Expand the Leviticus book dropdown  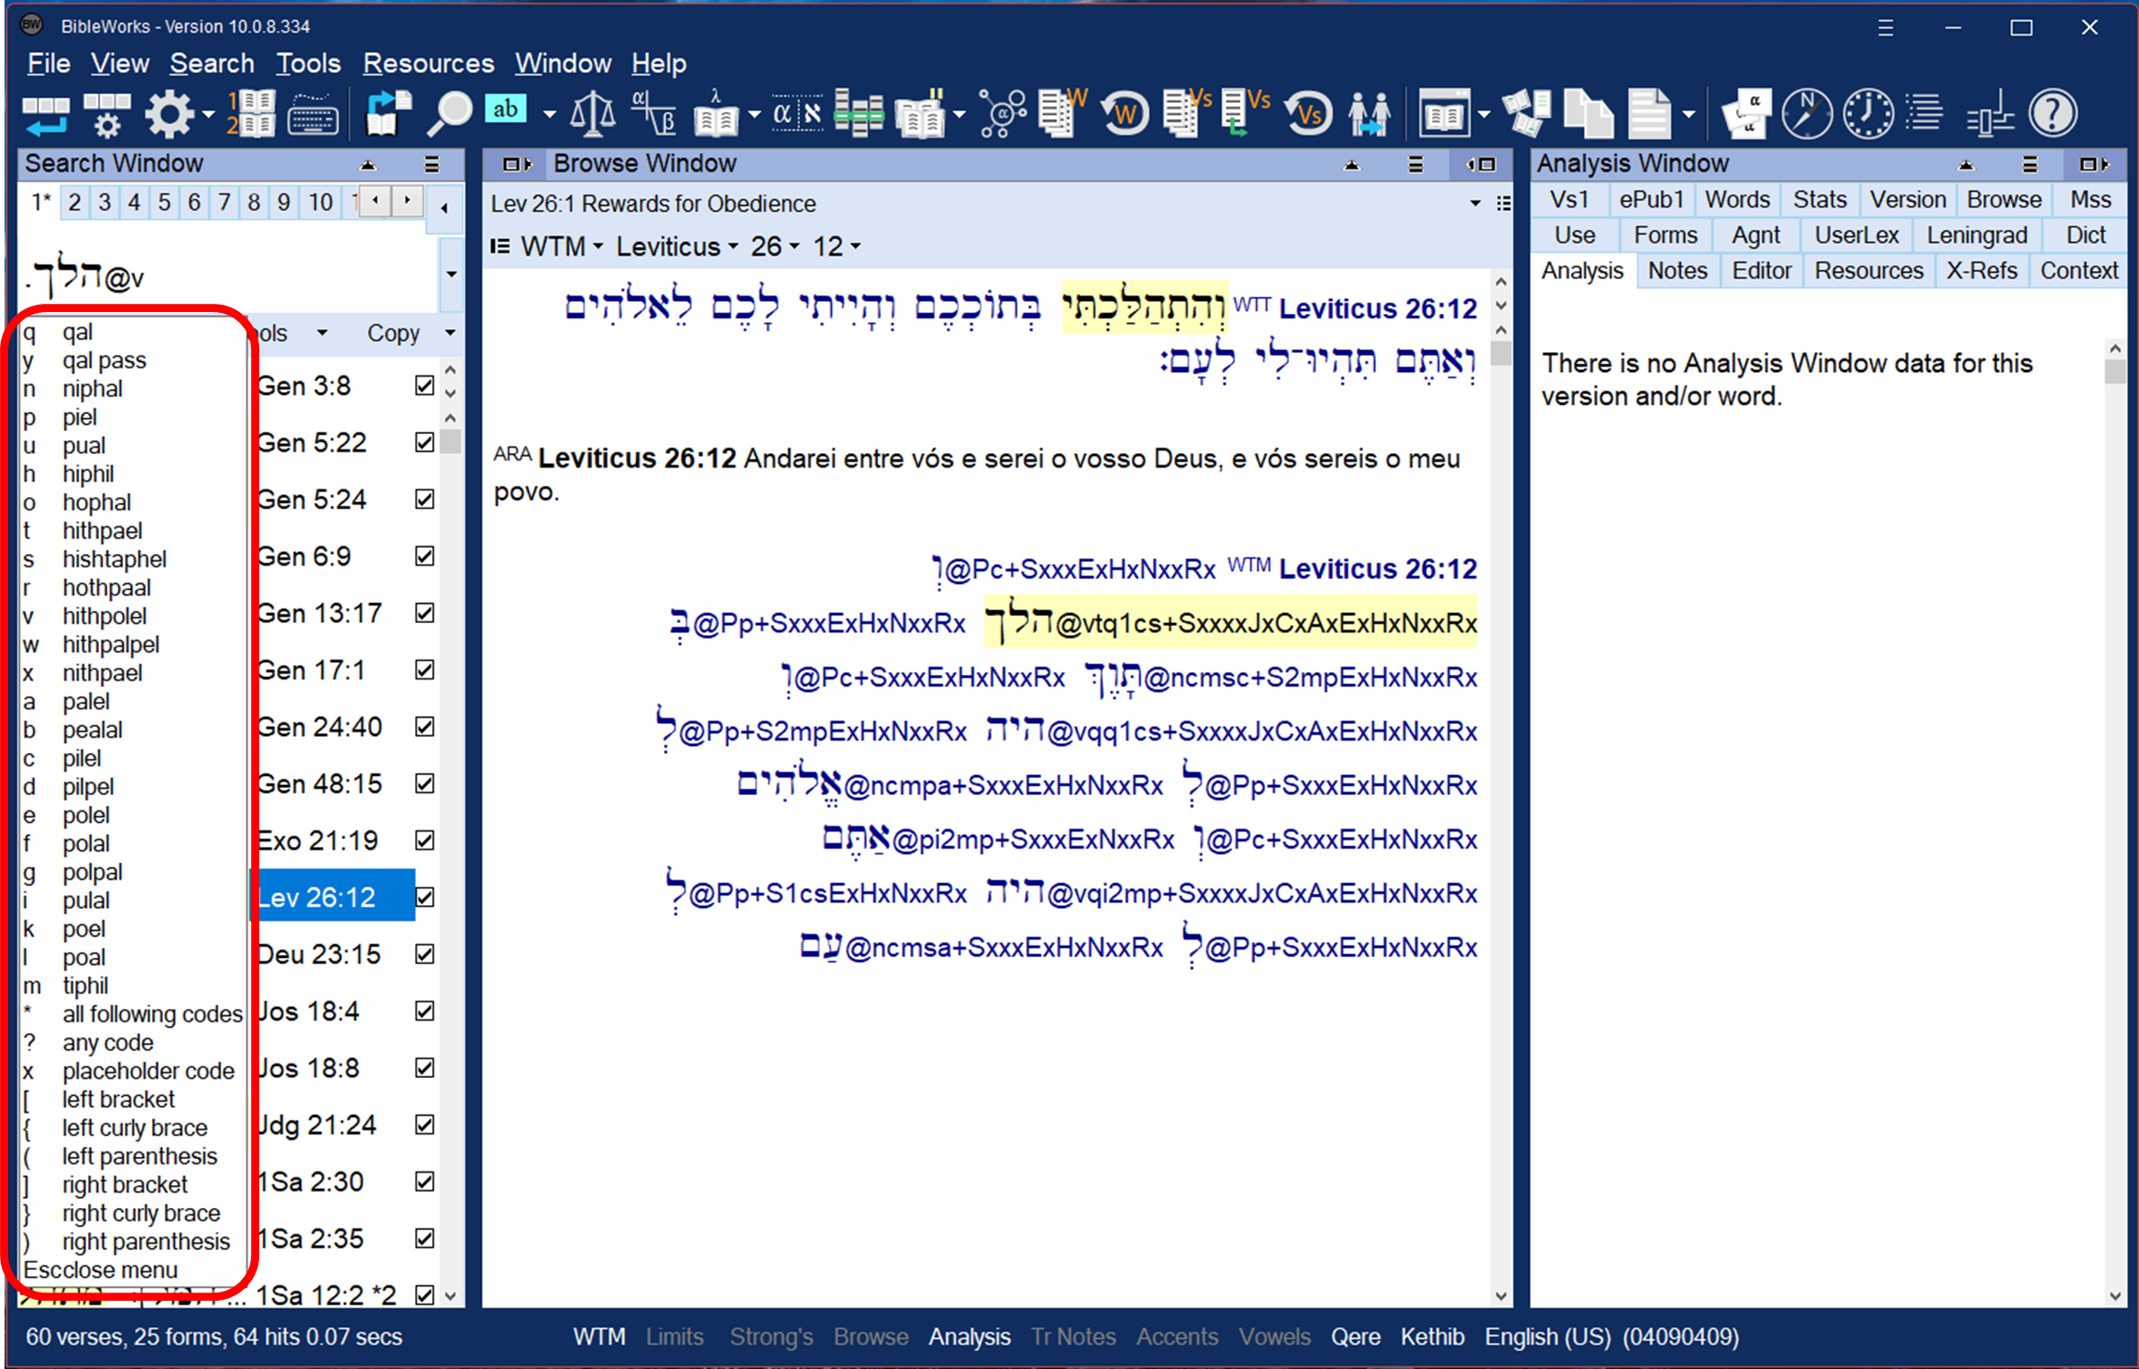676,247
